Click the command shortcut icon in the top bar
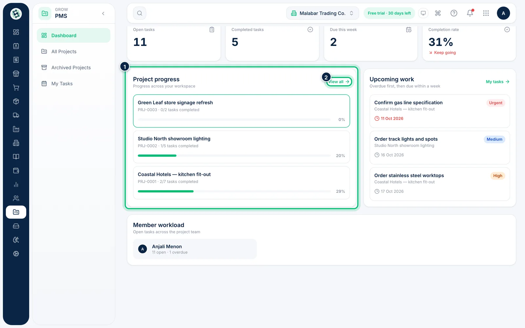525x328 pixels. pyautogui.click(x=438, y=13)
